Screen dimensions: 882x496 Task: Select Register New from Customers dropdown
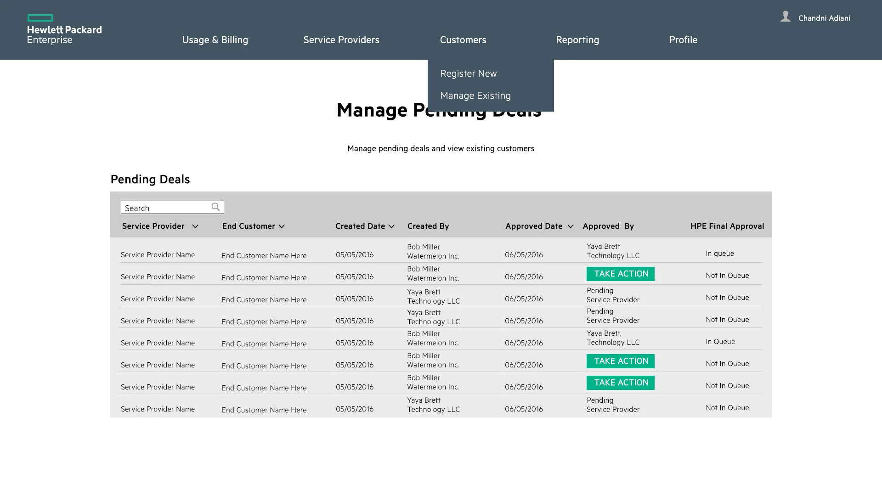pyautogui.click(x=468, y=73)
